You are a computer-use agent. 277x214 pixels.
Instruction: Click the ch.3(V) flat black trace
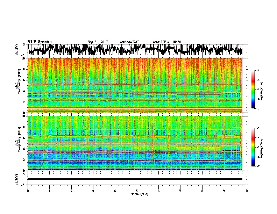(135, 179)
